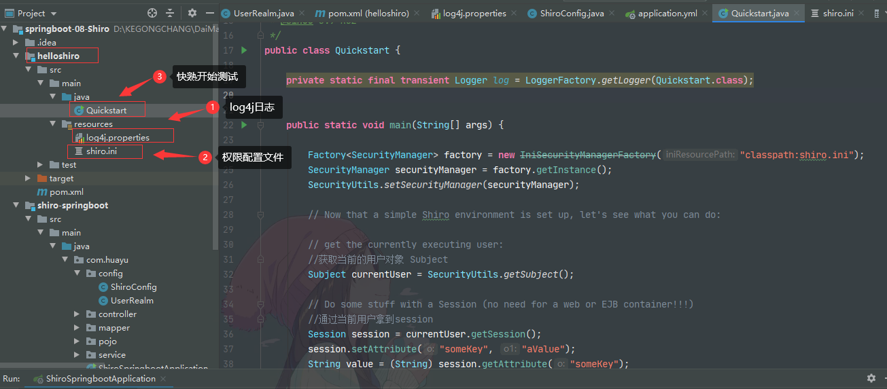The width and height of the screenshot is (887, 389).
Task: Click the locate/select opened file crosshair icon
Action: click(x=152, y=13)
